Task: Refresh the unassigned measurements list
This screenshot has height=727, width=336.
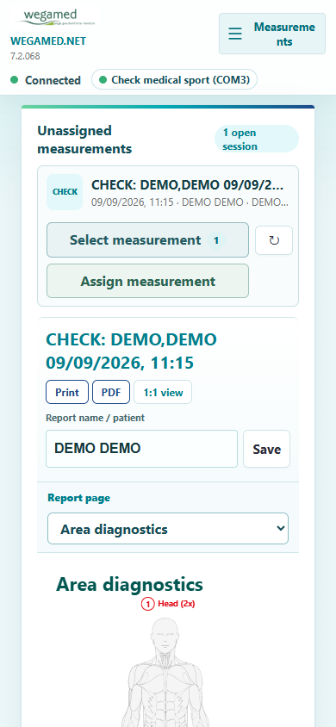Action: coord(274,240)
